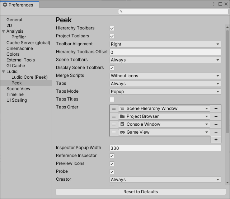Open Toolbar Alignment dropdown
This screenshot has height=199, width=230.
165,44
